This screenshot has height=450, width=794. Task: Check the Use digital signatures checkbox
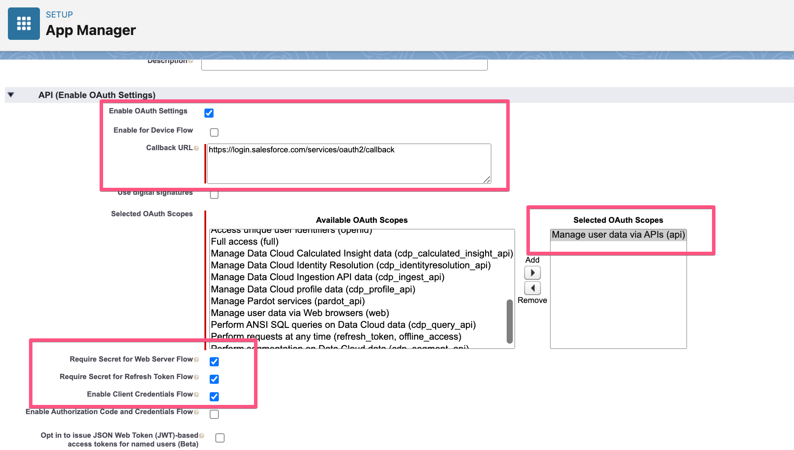(x=214, y=194)
